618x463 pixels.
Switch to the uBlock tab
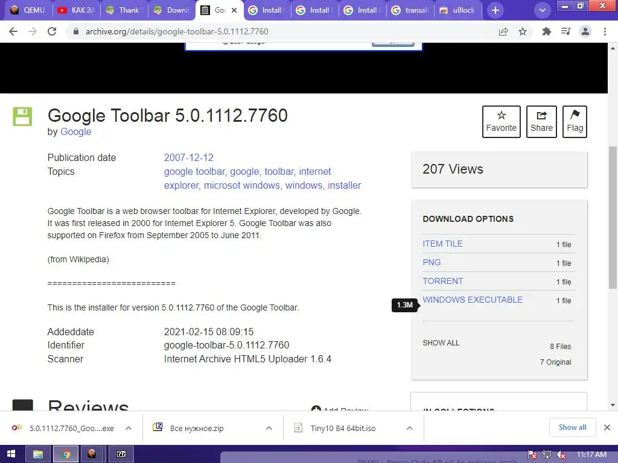(457, 10)
